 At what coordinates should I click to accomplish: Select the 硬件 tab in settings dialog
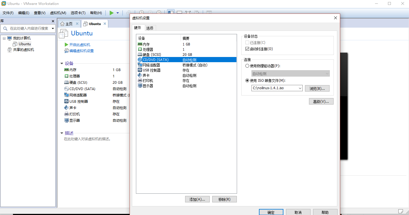[x=138, y=28]
